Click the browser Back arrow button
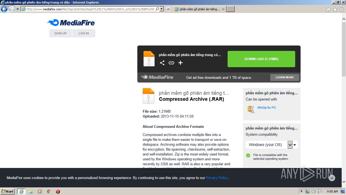The width and height of the screenshot is (346, 195). click(4, 9)
